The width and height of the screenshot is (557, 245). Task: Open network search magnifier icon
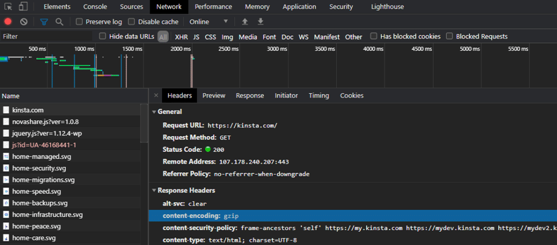(x=59, y=22)
